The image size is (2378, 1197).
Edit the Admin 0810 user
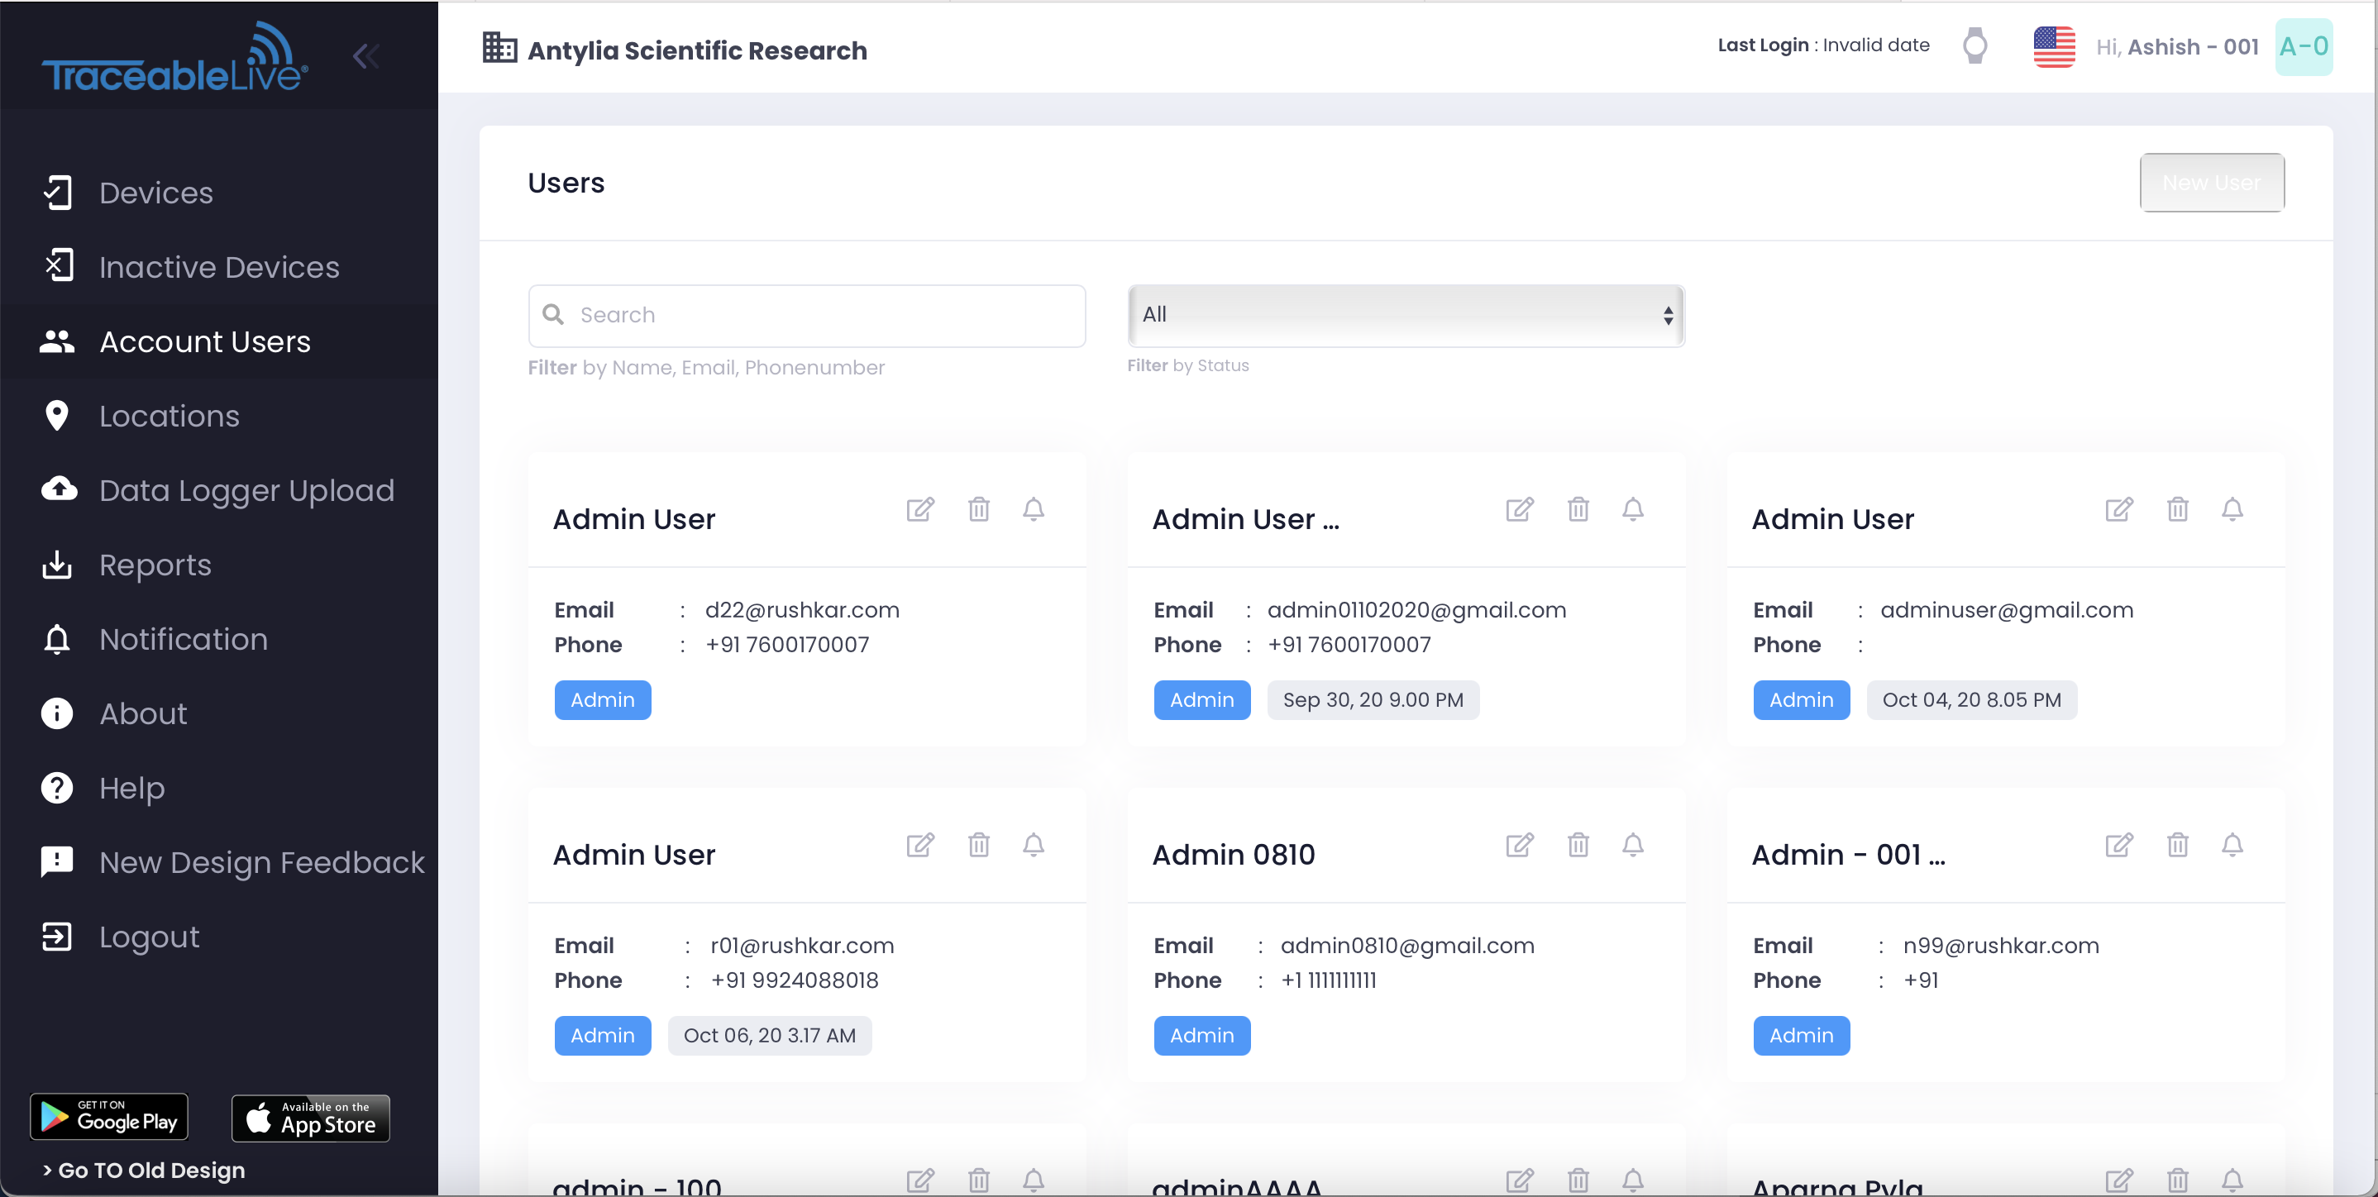click(1520, 846)
